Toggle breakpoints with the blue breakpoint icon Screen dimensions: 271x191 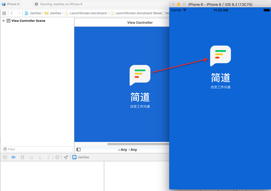pyautogui.click(x=13, y=157)
